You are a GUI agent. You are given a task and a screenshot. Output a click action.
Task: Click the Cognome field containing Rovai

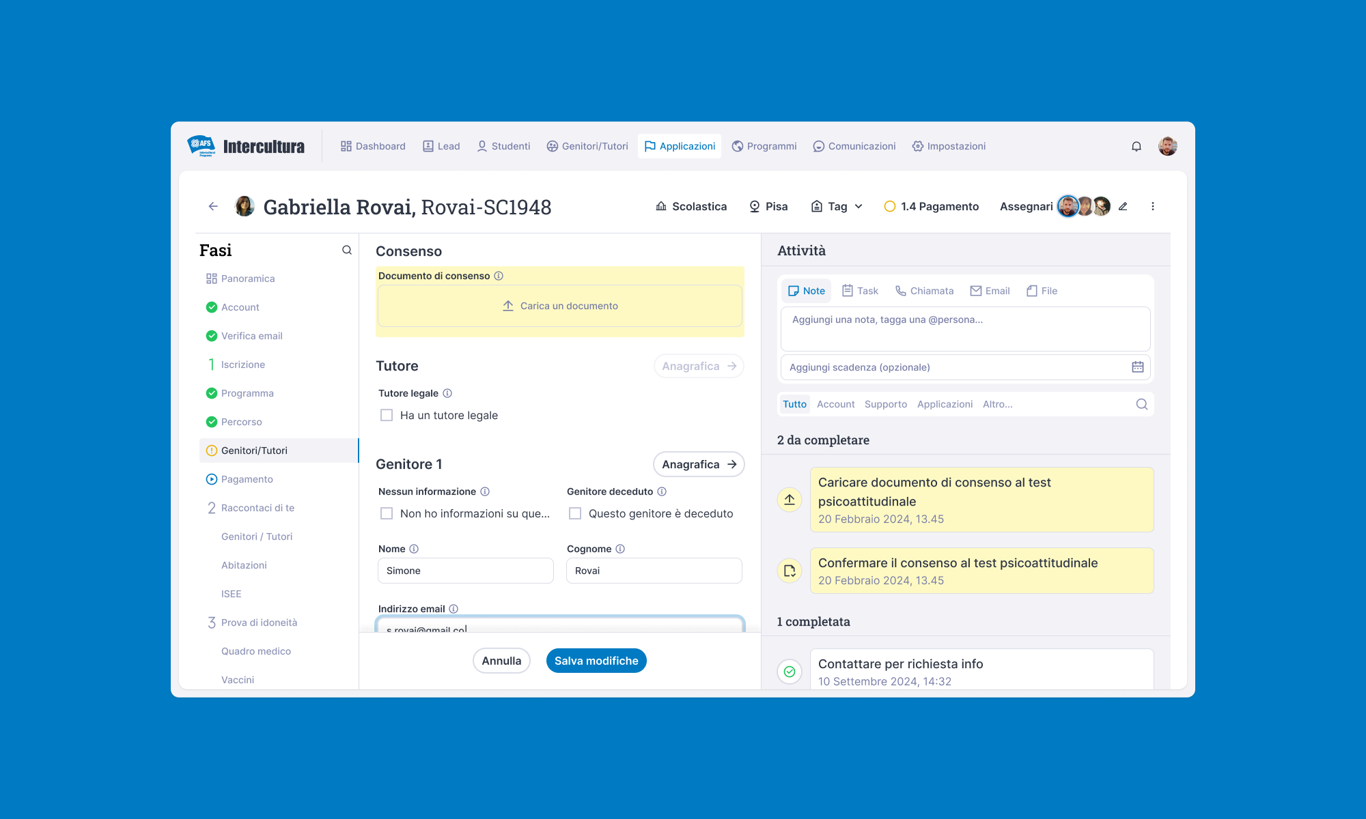(x=654, y=571)
